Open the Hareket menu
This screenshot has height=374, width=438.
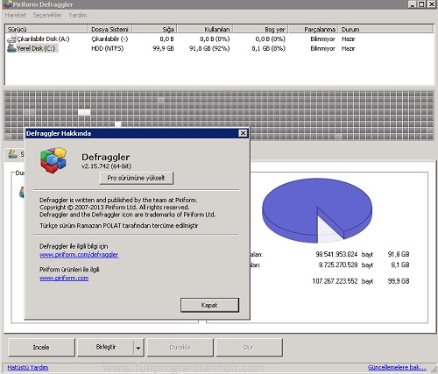coord(16,15)
